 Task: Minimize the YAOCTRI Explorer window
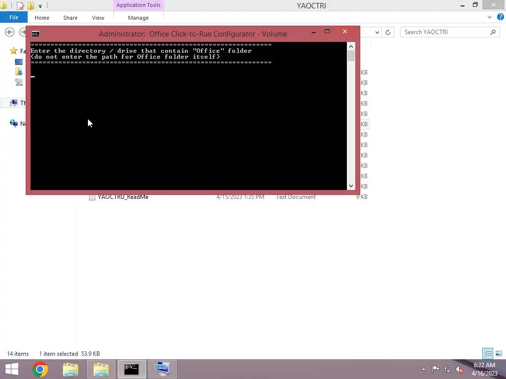click(463, 5)
